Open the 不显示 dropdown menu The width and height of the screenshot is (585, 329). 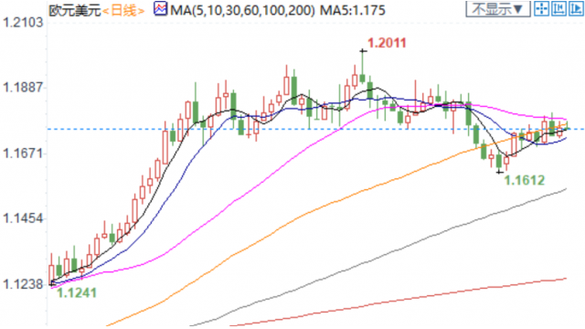pos(498,9)
